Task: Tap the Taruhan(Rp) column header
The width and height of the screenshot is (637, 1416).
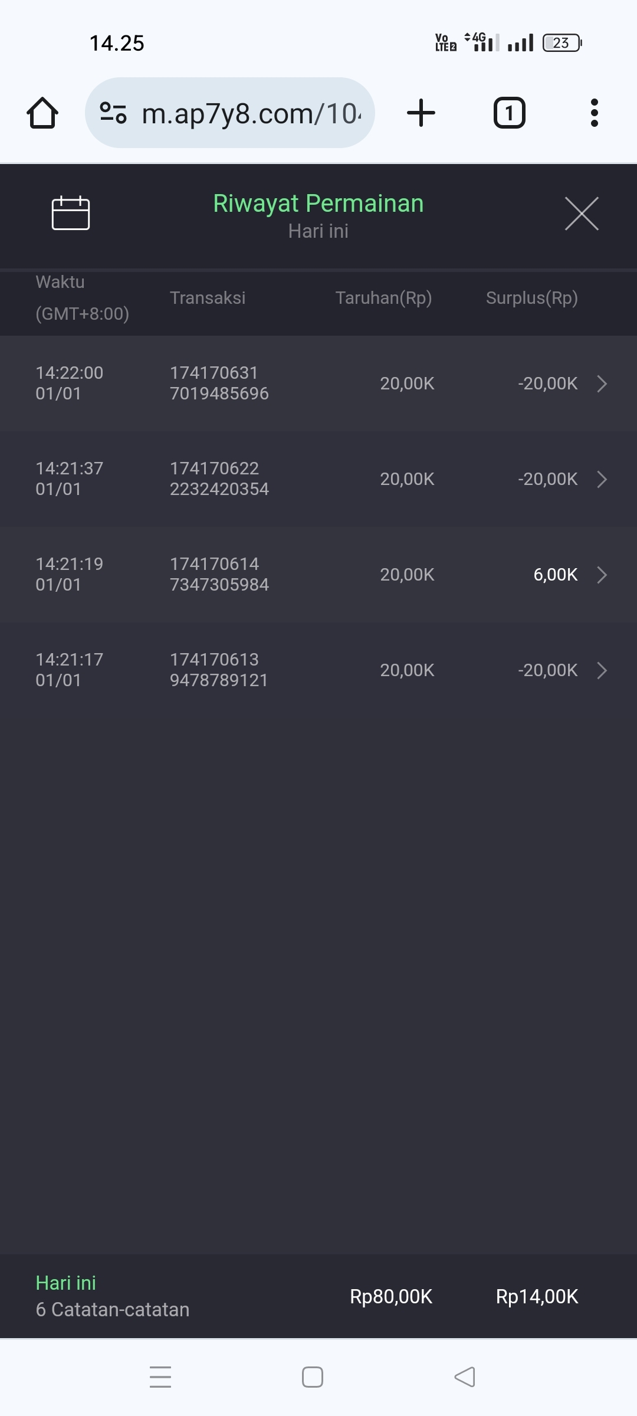Action: click(x=383, y=298)
